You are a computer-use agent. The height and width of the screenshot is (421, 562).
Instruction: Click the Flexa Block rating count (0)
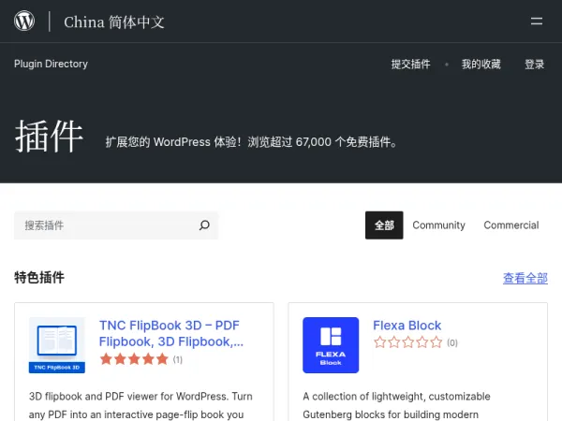pos(452,343)
